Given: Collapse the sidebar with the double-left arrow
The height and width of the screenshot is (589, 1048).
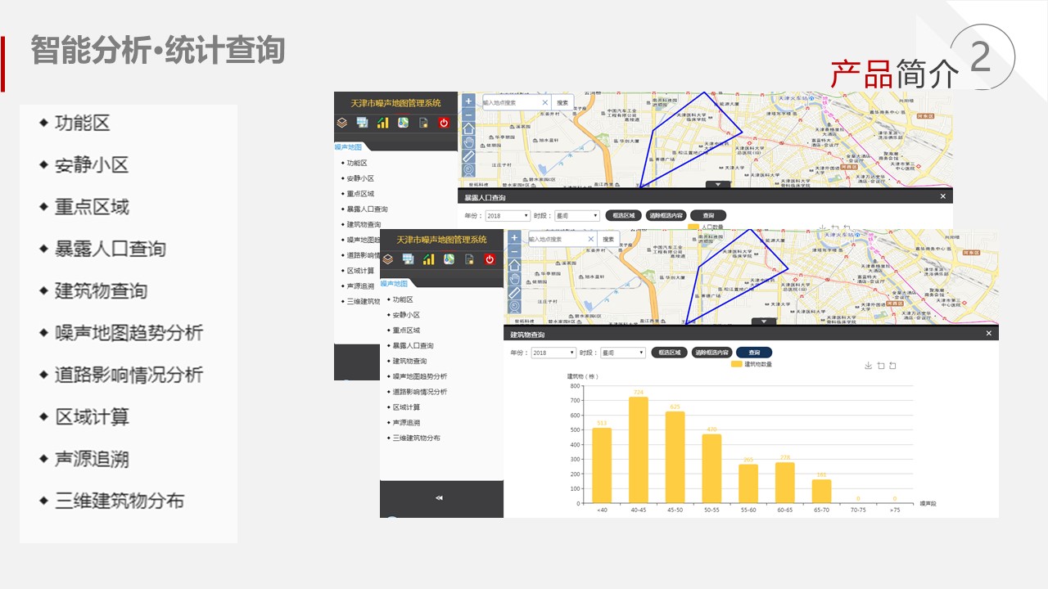Looking at the screenshot, I should pyautogui.click(x=440, y=497).
